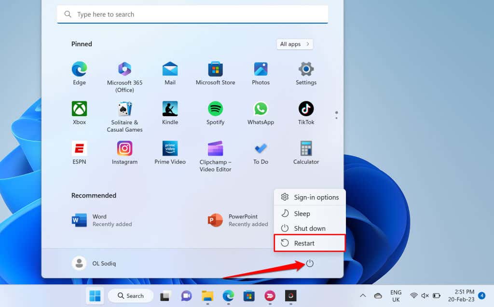Choose Shut down from the power menu

(310, 228)
